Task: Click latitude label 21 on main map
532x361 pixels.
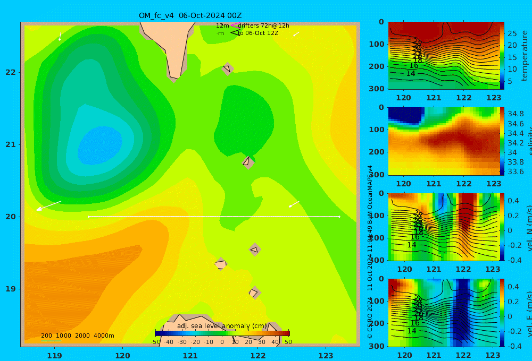Action: [11, 144]
